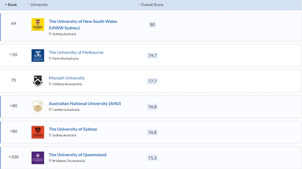Image resolution: width=302 pixels, height=169 pixels.
Task: Click the 77.7 overall score badge
Action: point(152,81)
